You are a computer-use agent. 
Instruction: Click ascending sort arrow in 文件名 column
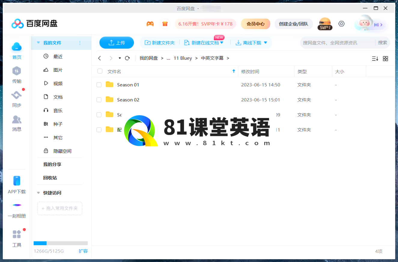click(x=234, y=71)
